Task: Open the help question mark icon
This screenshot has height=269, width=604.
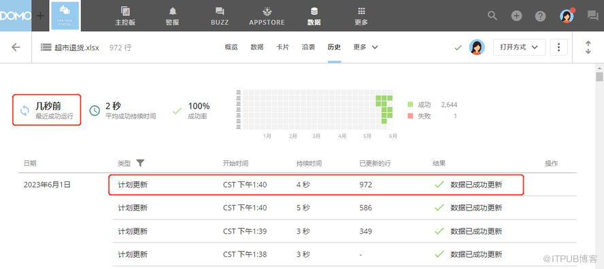Action: (541, 16)
